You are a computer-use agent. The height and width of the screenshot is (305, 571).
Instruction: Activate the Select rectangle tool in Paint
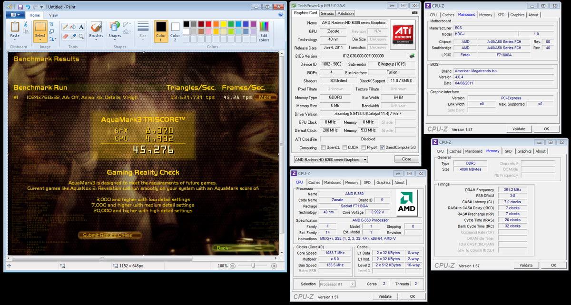coord(40,27)
